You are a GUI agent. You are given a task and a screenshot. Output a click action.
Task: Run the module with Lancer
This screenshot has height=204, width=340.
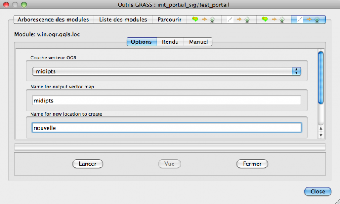pos(88,164)
